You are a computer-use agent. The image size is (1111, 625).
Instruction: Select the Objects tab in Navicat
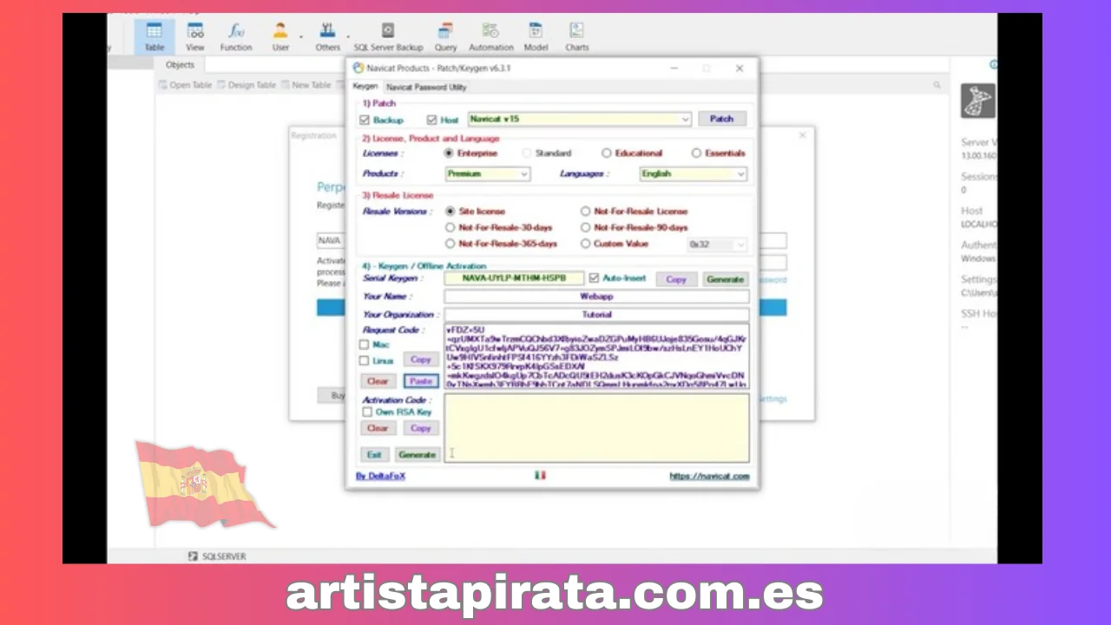pos(180,65)
